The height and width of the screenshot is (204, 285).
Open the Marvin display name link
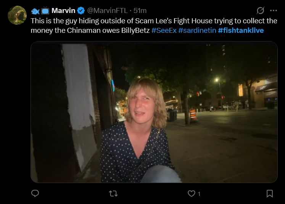tap(63, 11)
